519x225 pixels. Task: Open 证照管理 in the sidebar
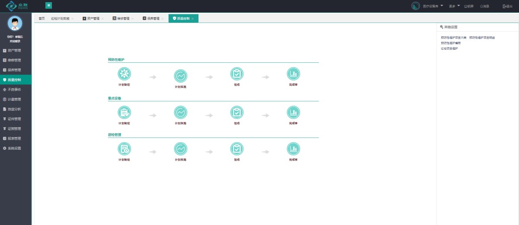pos(16,129)
